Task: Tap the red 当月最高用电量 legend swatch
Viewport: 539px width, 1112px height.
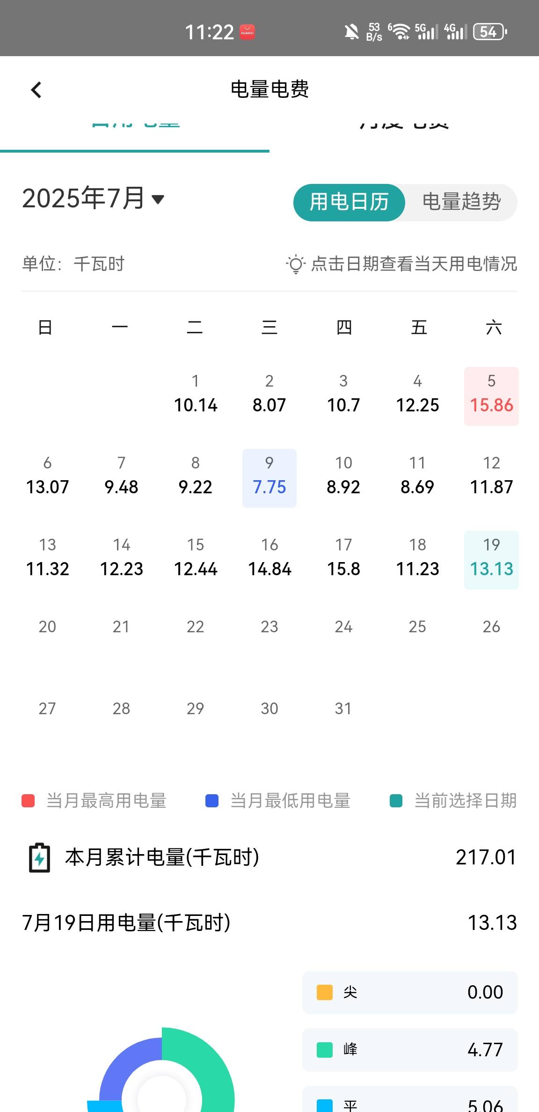Action: [28, 801]
